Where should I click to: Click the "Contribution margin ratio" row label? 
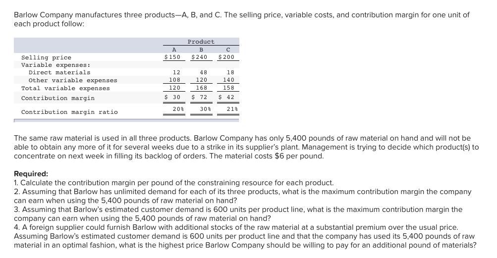pyautogui.click(x=69, y=112)
